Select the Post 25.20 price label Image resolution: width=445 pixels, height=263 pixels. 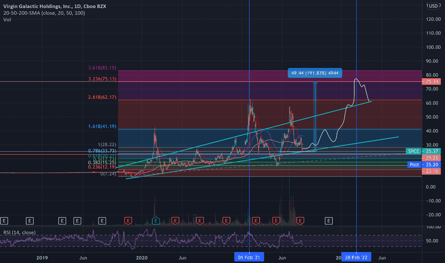pos(424,164)
